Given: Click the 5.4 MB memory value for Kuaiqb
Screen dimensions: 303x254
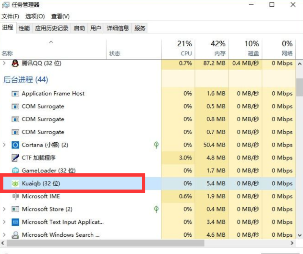Looking at the screenshot, I should (x=216, y=183).
